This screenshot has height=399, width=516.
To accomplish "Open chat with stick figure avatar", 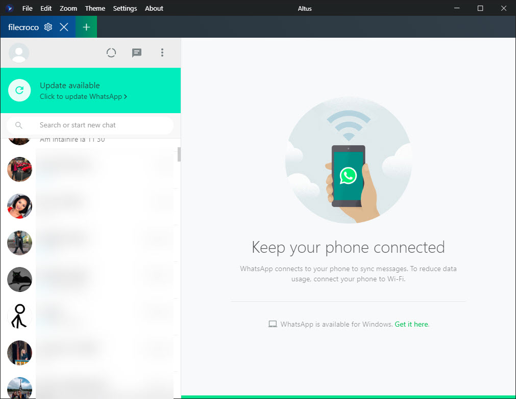I will (20, 316).
